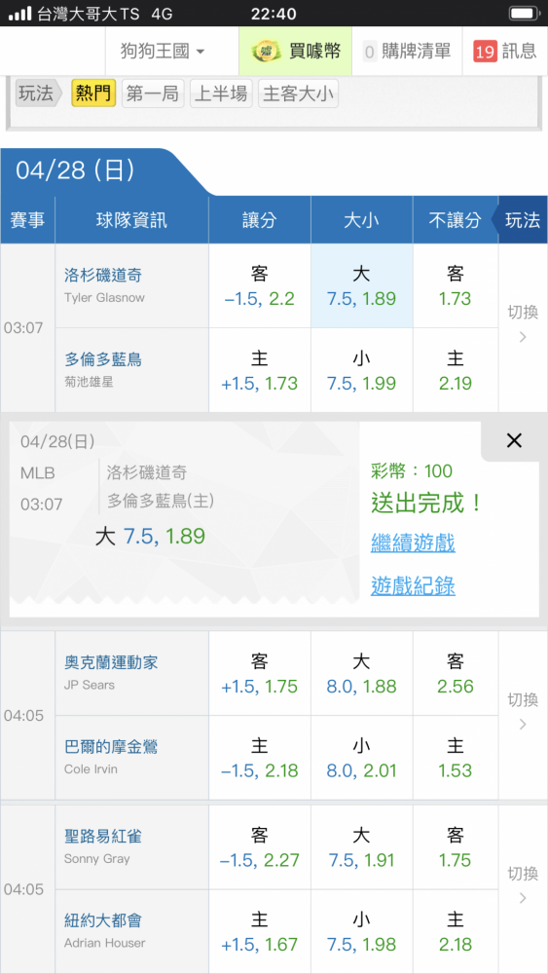Select the 第一局 play type tab

153,94
